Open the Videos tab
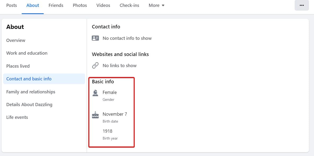Screen dimensions: 314x156 103,5
